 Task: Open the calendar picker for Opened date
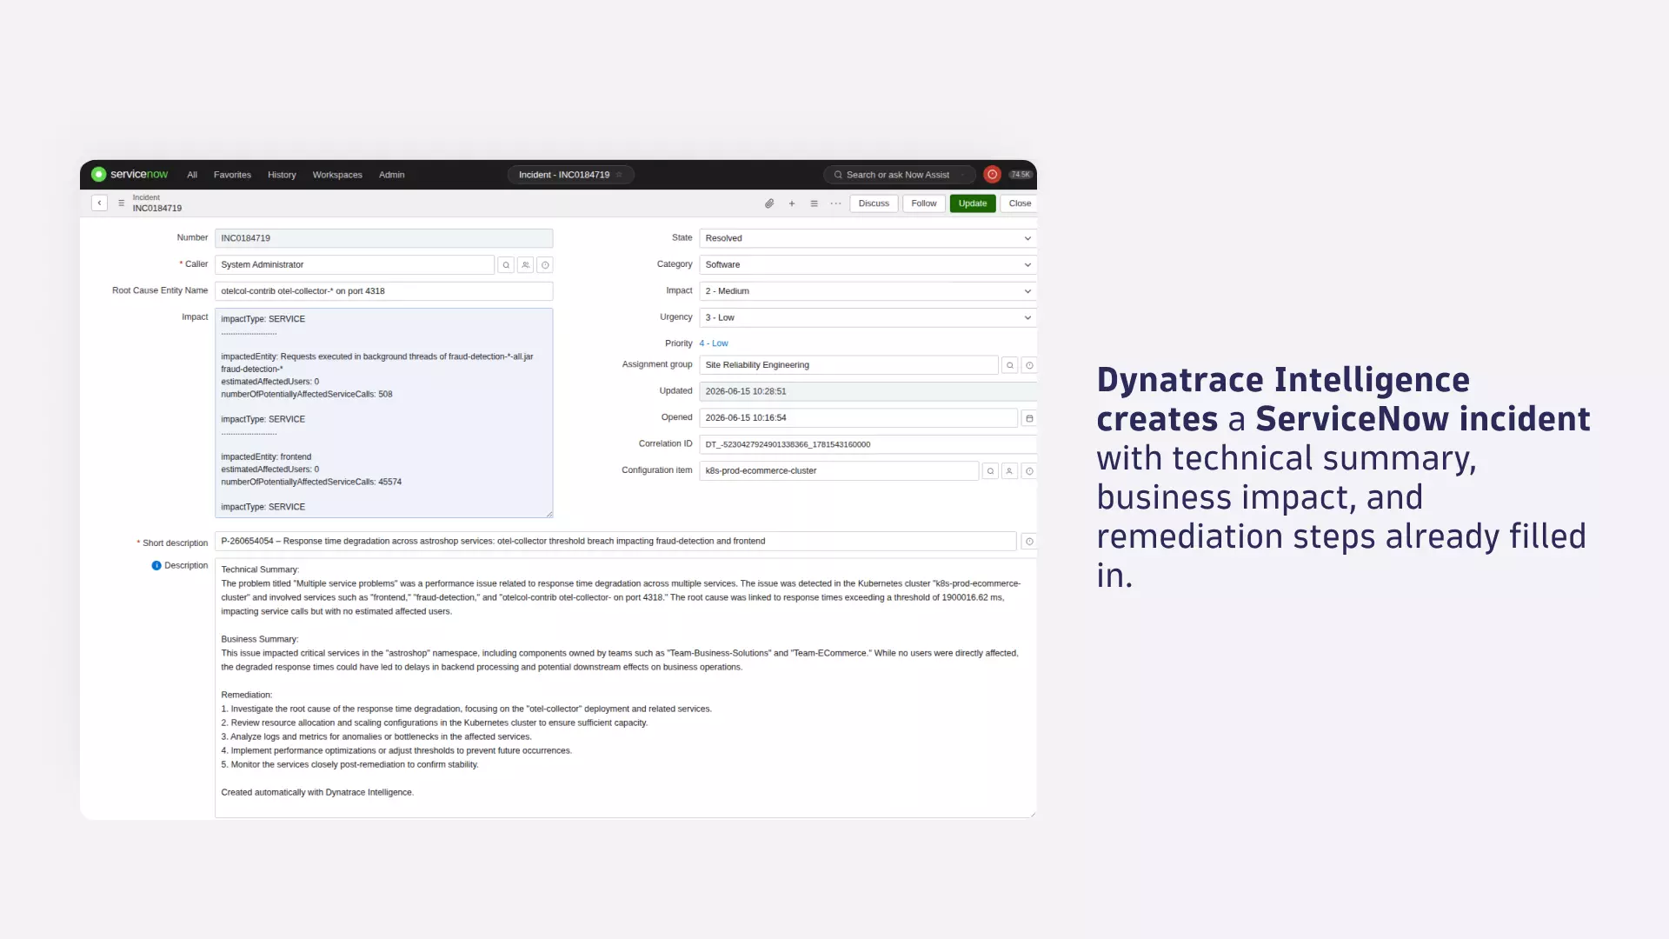tap(1029, 418)
